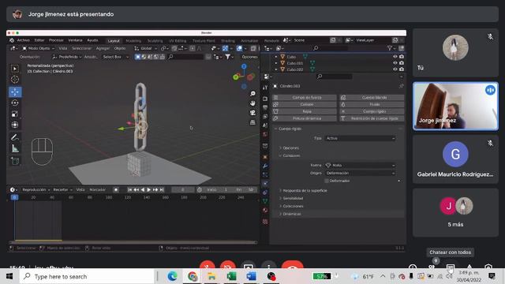Image resolution: width=505 pixels, height=284 pixels.
Task: Toggle render camera icon for Cubo.002
Action: tap(402, 69)
